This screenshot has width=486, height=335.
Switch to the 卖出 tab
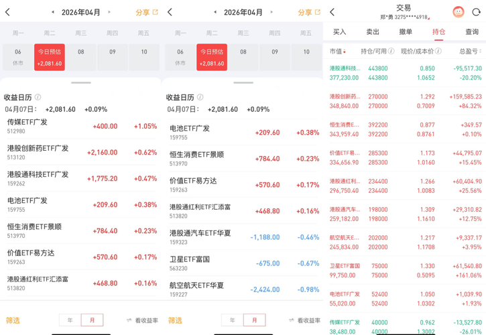click(373, 31)
